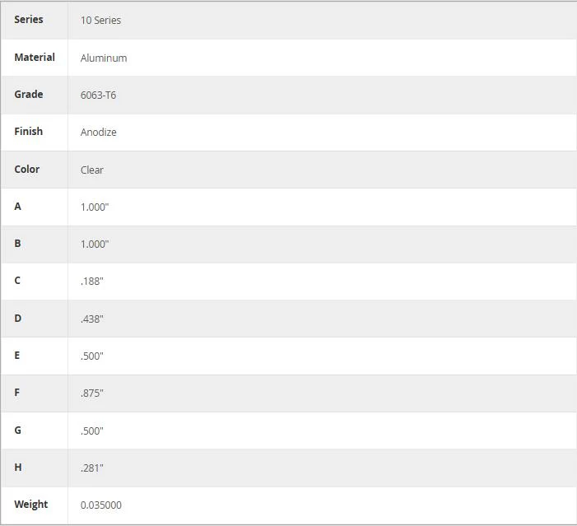The width and height of the screenshot is (577, 526).
Task: Click the dimension A value 1.000"
Action: (95, 207)
